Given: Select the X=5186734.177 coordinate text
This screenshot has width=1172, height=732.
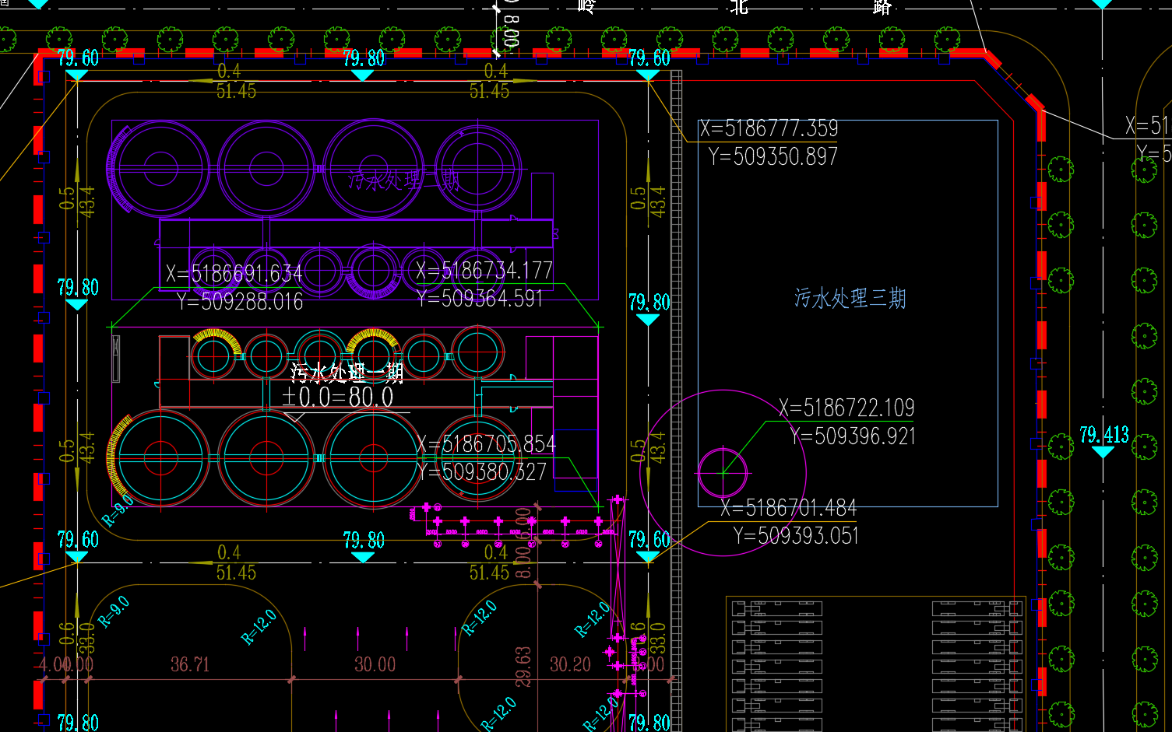Looking at the screenshot, I should pos(484,271).
